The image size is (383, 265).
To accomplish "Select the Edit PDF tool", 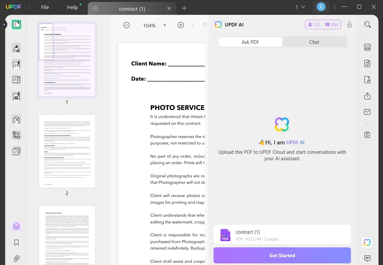I will 16,64.
